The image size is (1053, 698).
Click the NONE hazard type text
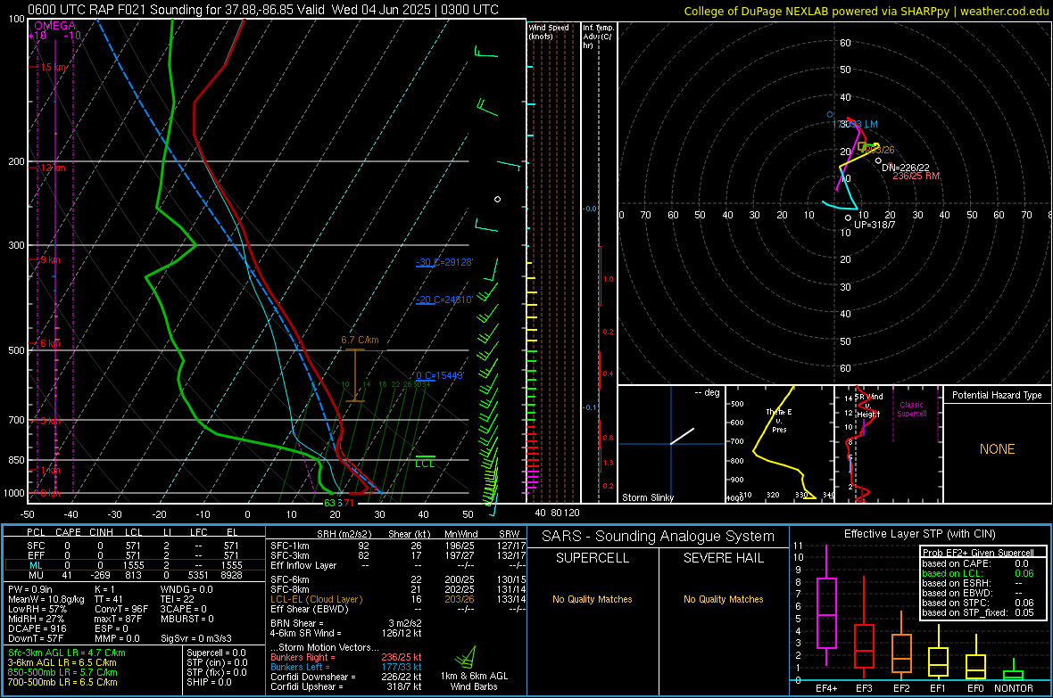[997, 449]
